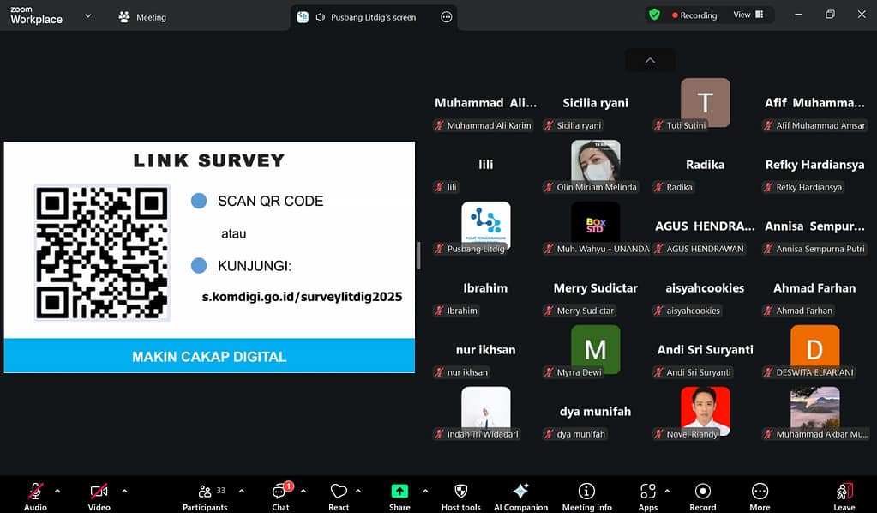
Task: Launch the AI Companion
Action: tap(520, 495)
